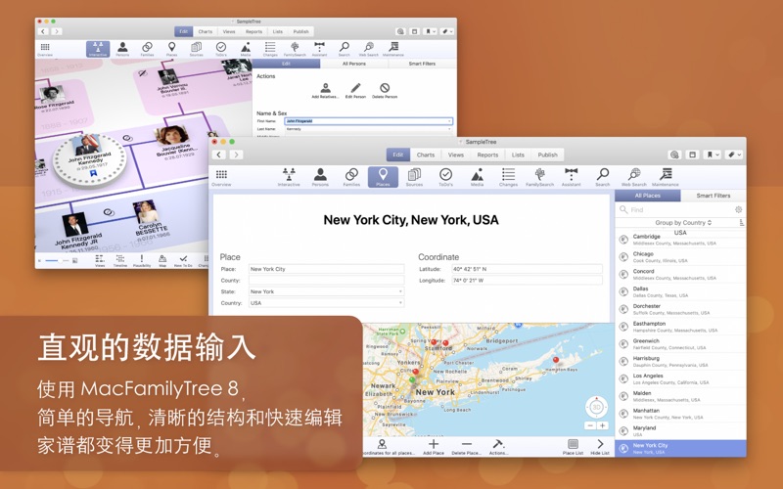
Task: Switch to Views tab in front window
Action: 456,155
